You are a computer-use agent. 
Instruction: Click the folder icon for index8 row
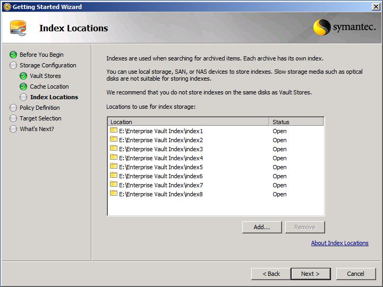pyautogui.click(x=113, y=193)
